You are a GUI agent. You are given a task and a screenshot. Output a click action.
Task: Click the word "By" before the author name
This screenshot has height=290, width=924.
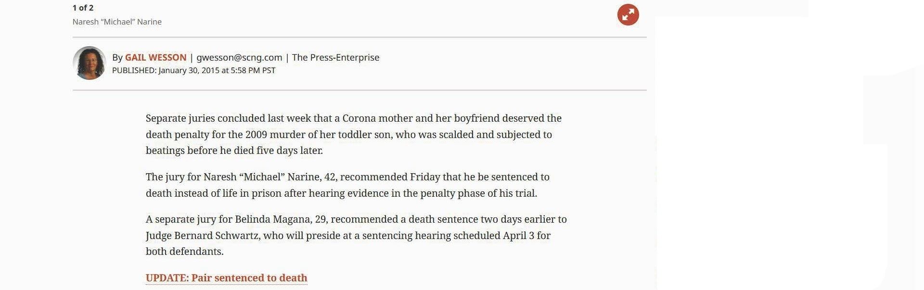pyautogui.click(x=117, y=57)
